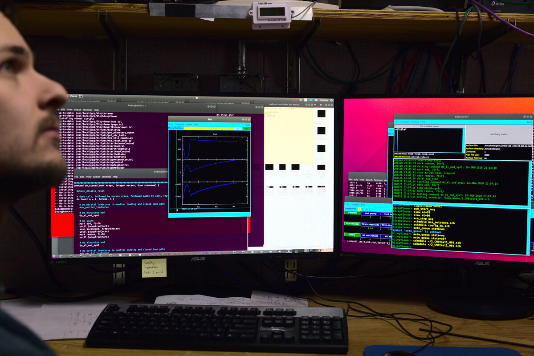The height and width of the screenshot is (356, 534).
Task: Open View menu in the badaq@bawst terminal
Action: click(69, 109)
